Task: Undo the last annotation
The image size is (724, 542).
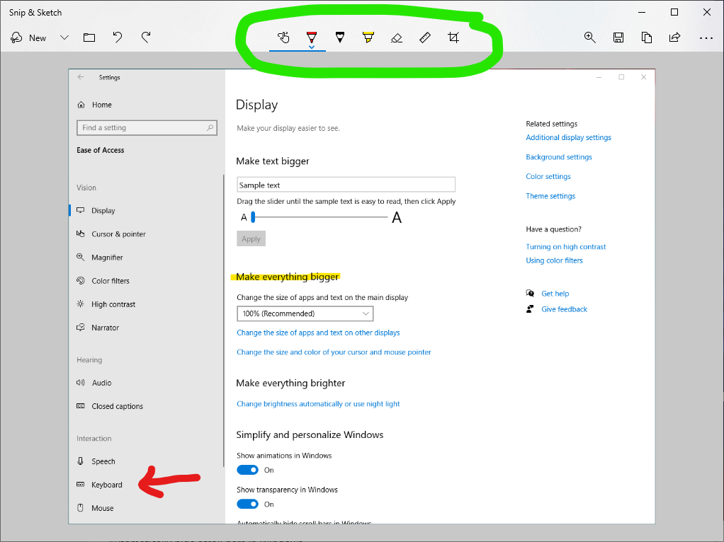Action: click(118, 38)
